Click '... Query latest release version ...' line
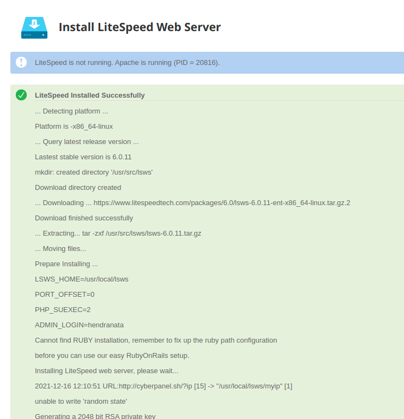This screenshot has width=404, height=419. tap(87, 142)
